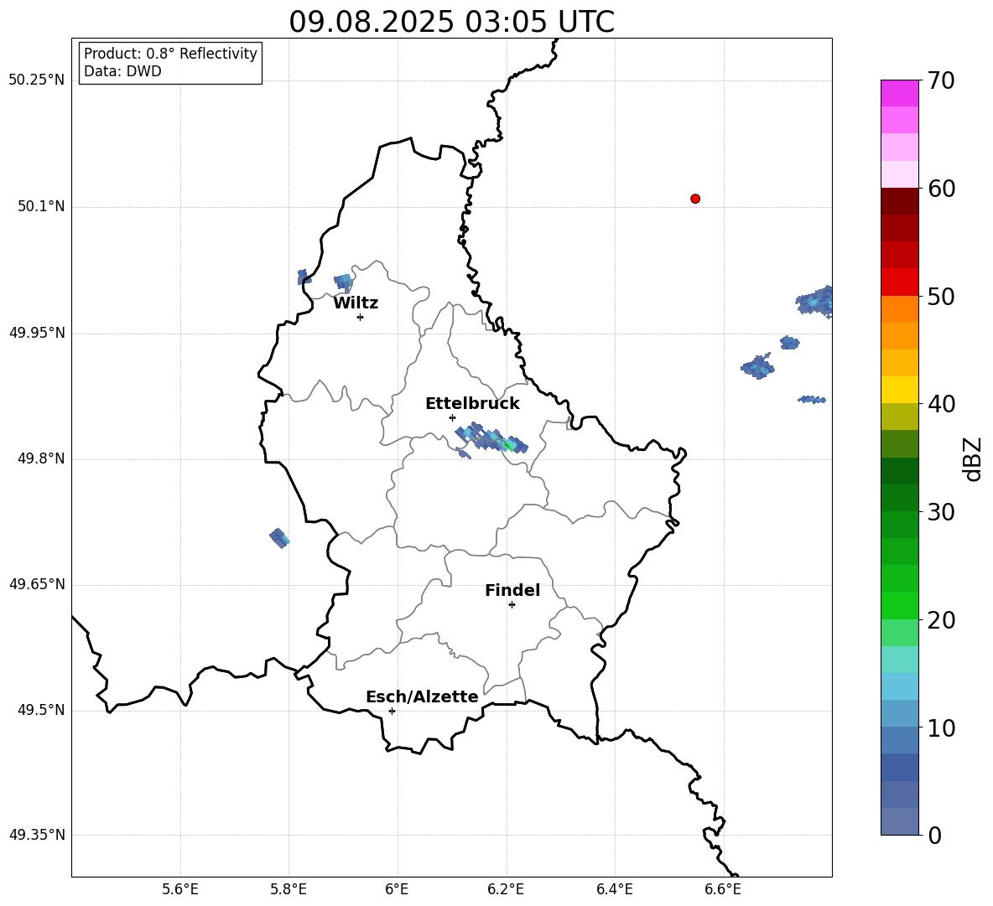Click the 49.35°N latitude label
Viewport: 993px width, 906px height.
coord(37,835)
